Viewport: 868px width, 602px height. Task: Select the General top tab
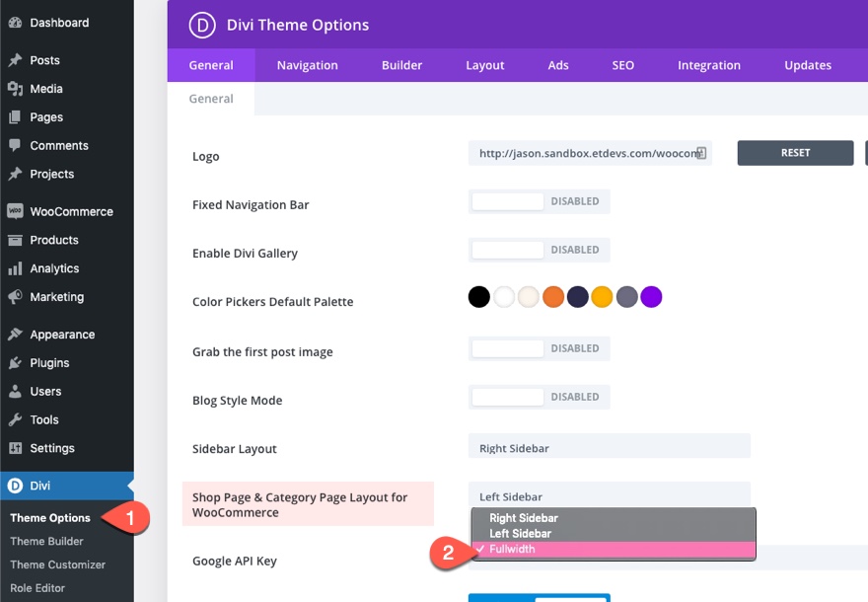click(x=211, y=65)
